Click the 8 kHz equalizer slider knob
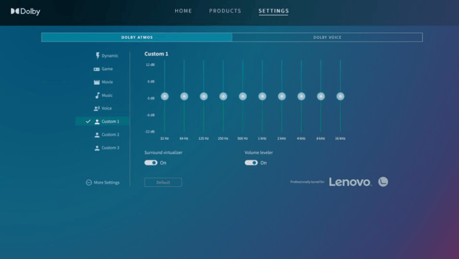Image resolution: width=459 pixels, height=259 pixels. click(x=321, y=96)
